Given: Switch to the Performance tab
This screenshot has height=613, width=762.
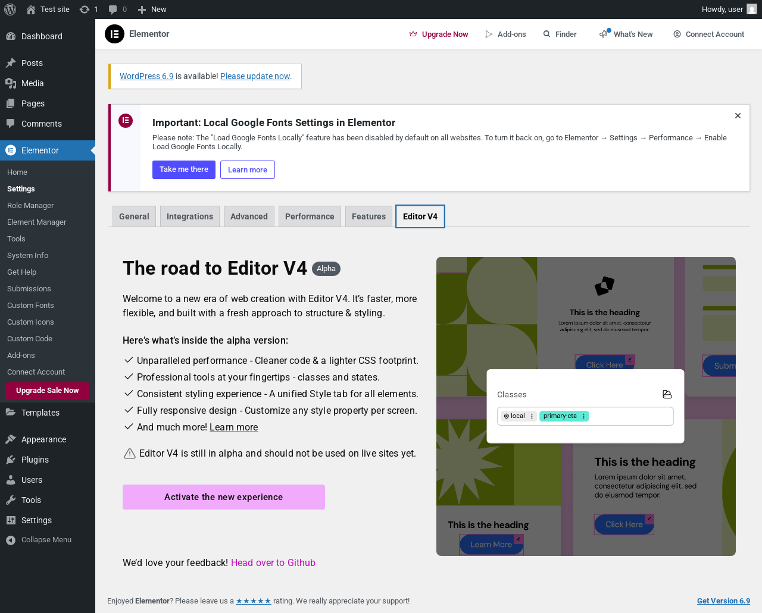Looking at the screenshot, I should [x=310, y=216].
